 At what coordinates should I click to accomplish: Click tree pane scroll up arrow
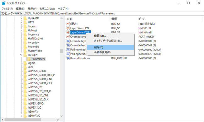62,18
